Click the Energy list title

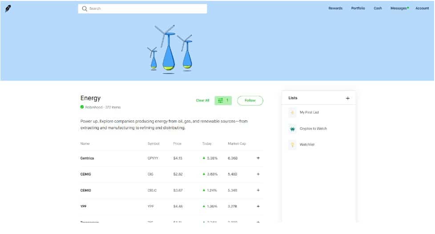[90, 98]
